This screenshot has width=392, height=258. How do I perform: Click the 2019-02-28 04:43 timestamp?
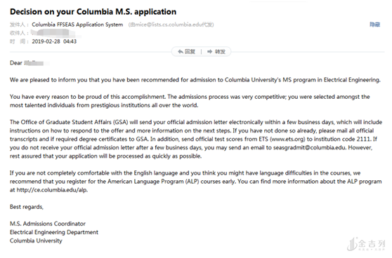tap(54, 41)
